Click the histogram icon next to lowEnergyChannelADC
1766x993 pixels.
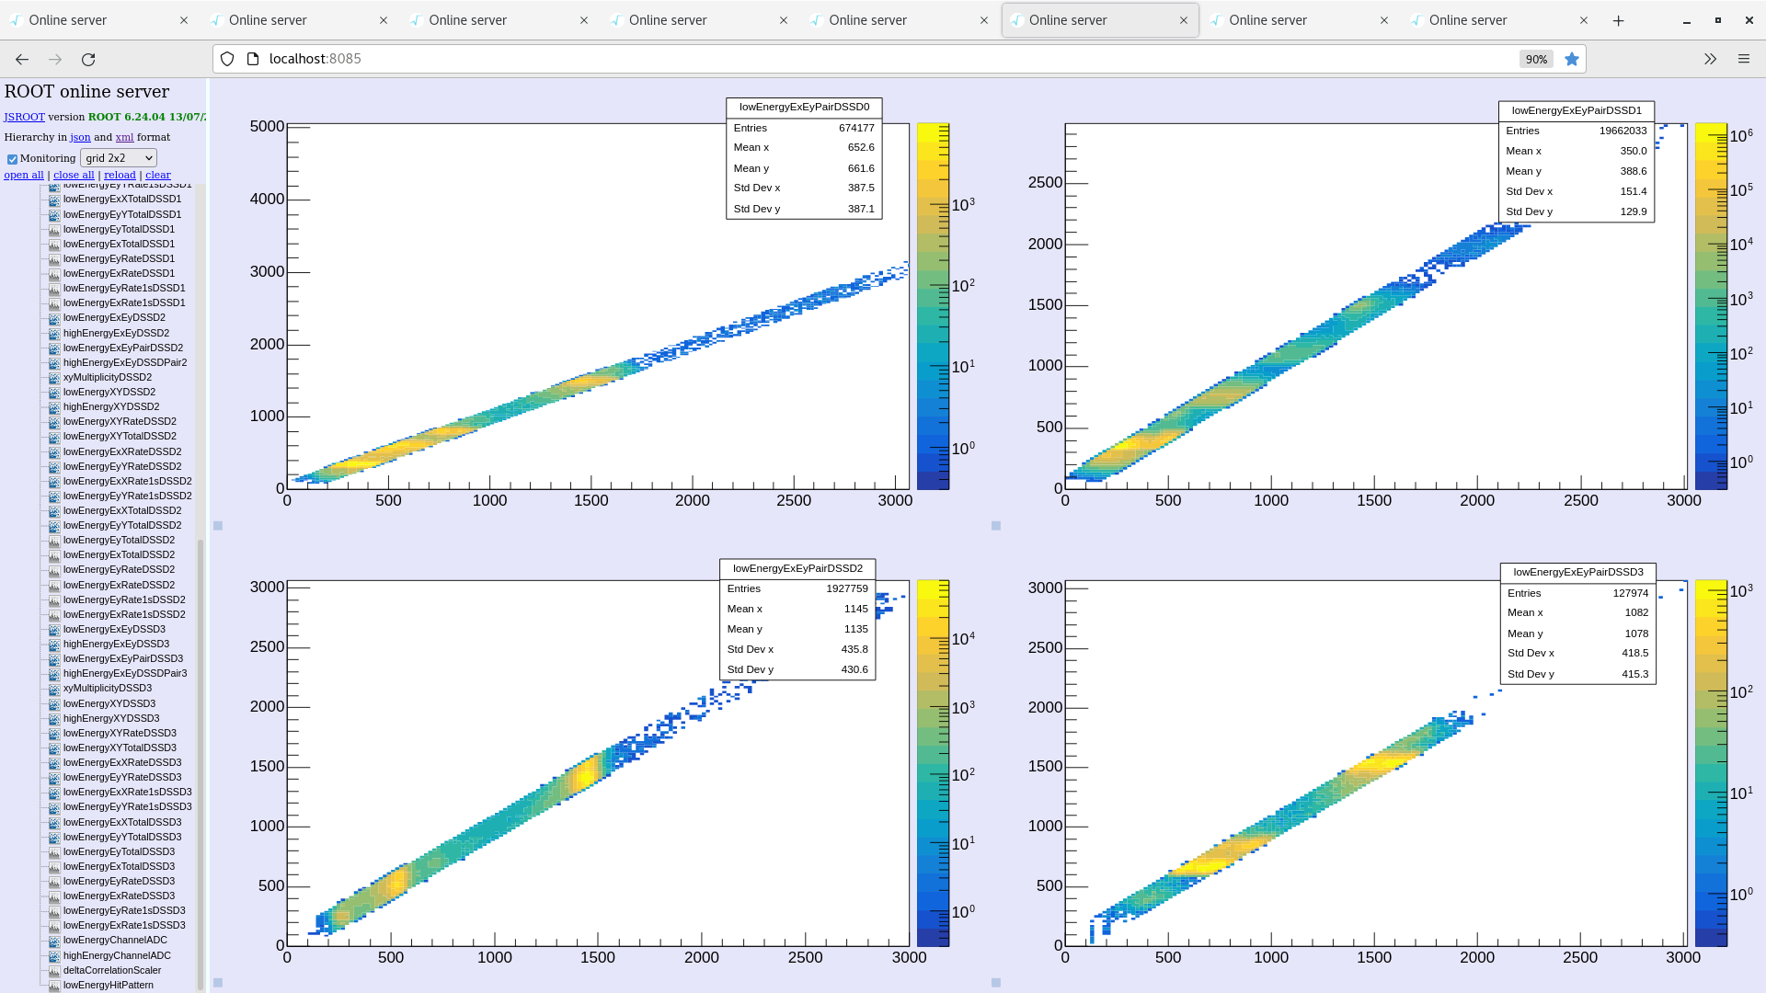(x=54, y=941)
